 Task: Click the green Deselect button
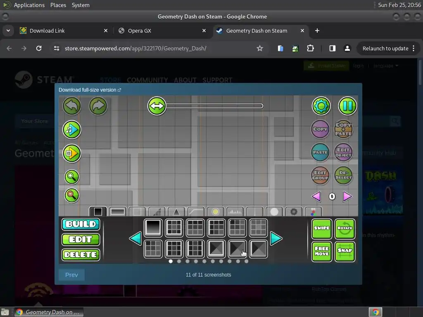(343, 175)
